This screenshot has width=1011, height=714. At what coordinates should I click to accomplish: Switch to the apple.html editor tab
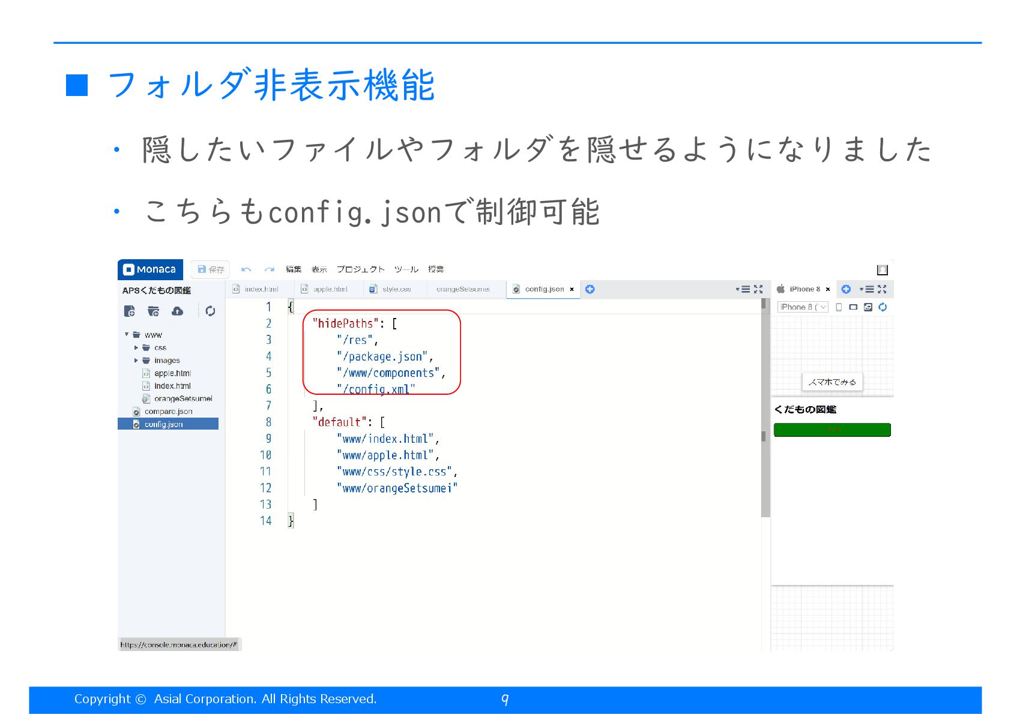[x=330, y=289]
